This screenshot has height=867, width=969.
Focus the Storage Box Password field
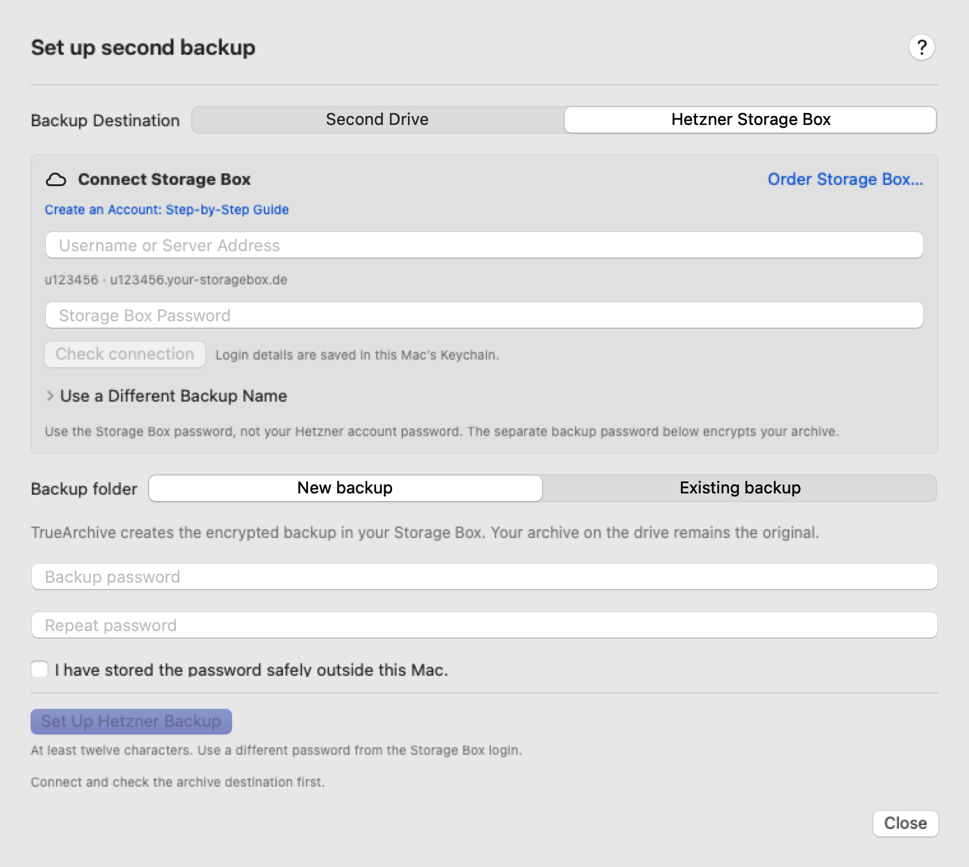pos(484,316)
